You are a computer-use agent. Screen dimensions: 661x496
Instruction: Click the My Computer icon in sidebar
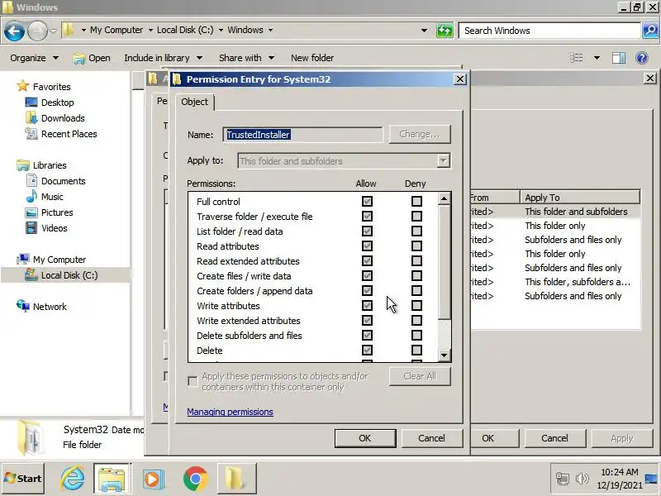(x=23, y=259)
